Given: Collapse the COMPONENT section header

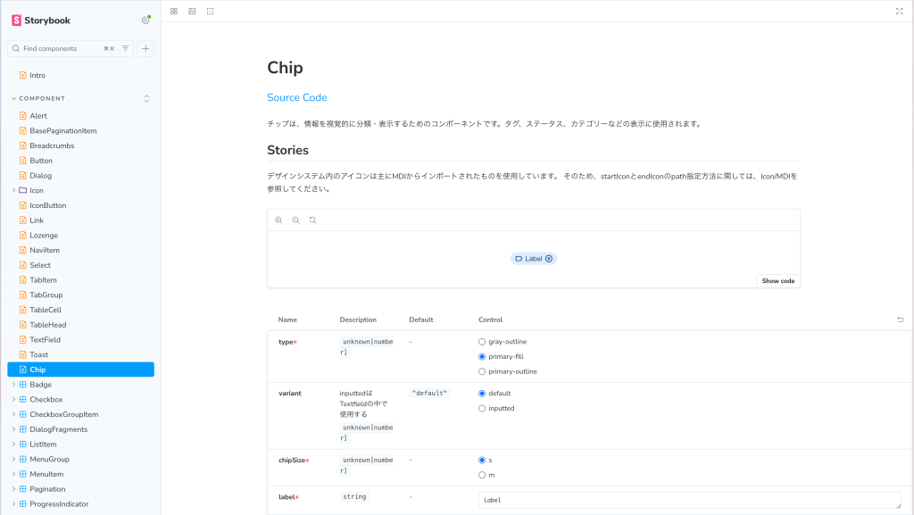Looking at the screenshot, I should coord(40,98).
